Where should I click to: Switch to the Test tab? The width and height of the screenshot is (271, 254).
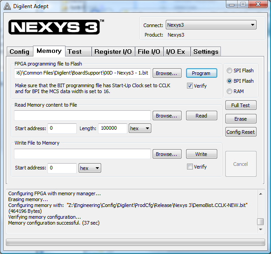78,52
